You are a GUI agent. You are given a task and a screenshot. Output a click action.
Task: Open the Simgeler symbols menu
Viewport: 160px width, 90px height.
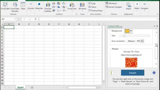[144, 7]
